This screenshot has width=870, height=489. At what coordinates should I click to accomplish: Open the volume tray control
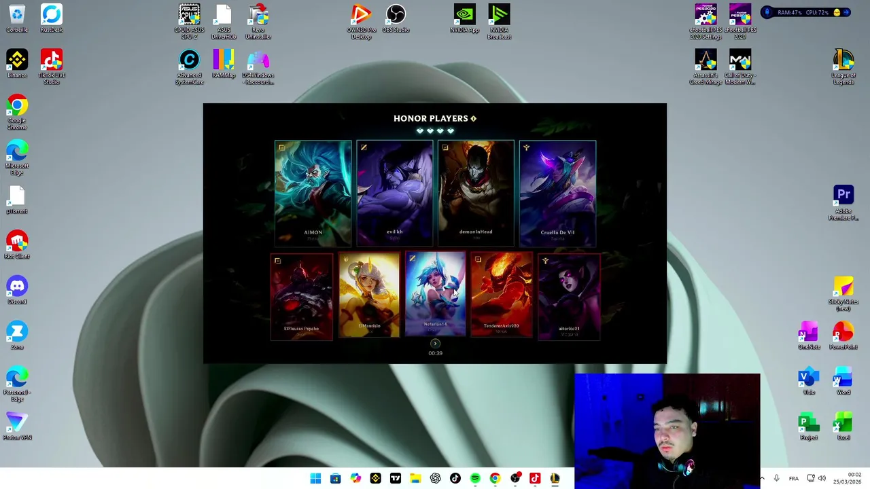coord(822,479)
